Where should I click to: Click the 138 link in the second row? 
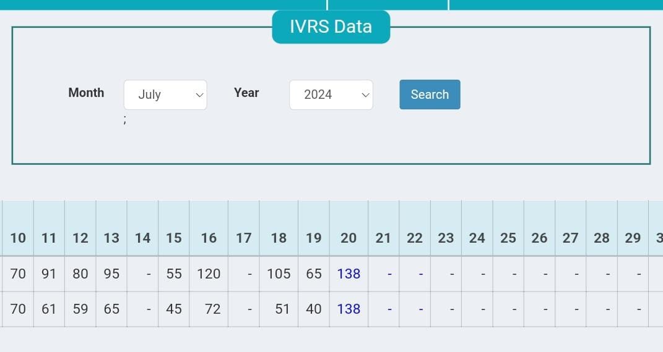click(x=349, y=309)
